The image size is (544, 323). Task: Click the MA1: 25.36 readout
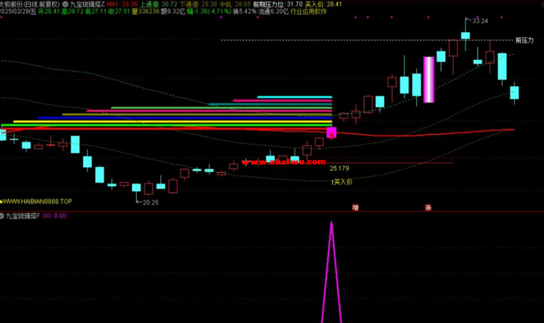(122, 4)
